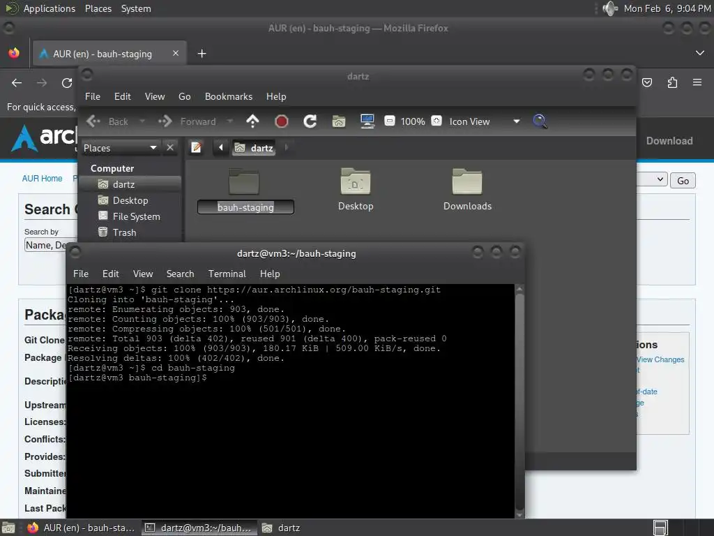
Task: Select Trash in Places sidebar
Action: 130,232
